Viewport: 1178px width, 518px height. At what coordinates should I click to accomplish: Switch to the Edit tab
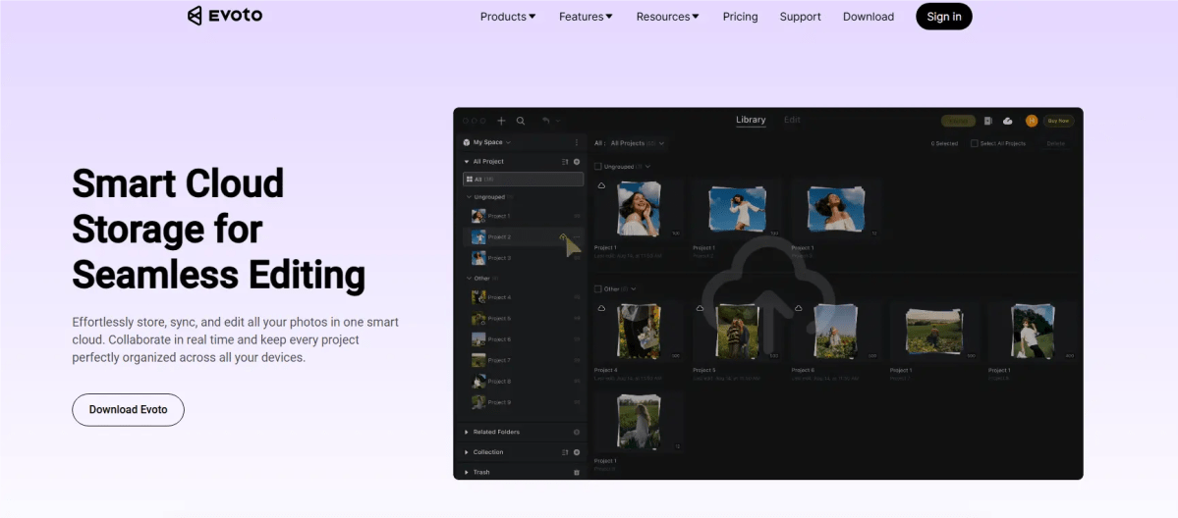tap(792, 120)
